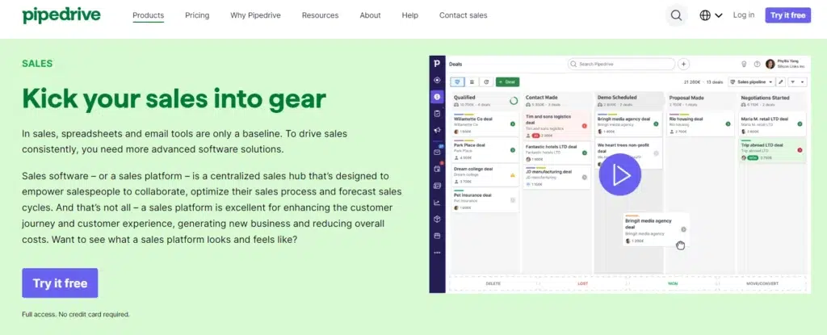Play the sales demo video
Screen dimensions: 827x335
619,174
